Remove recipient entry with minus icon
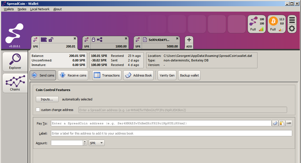The image size is (301, 163). [x=289, y=123]
